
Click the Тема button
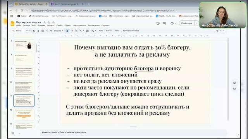click(x=117, y=31)
